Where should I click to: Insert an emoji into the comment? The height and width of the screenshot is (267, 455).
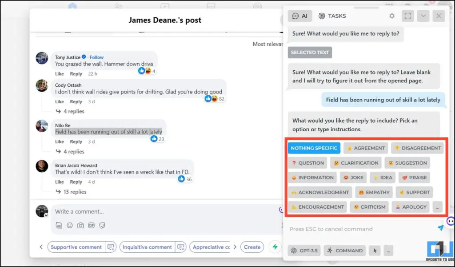pyautogui.click(x=70, y=225)
